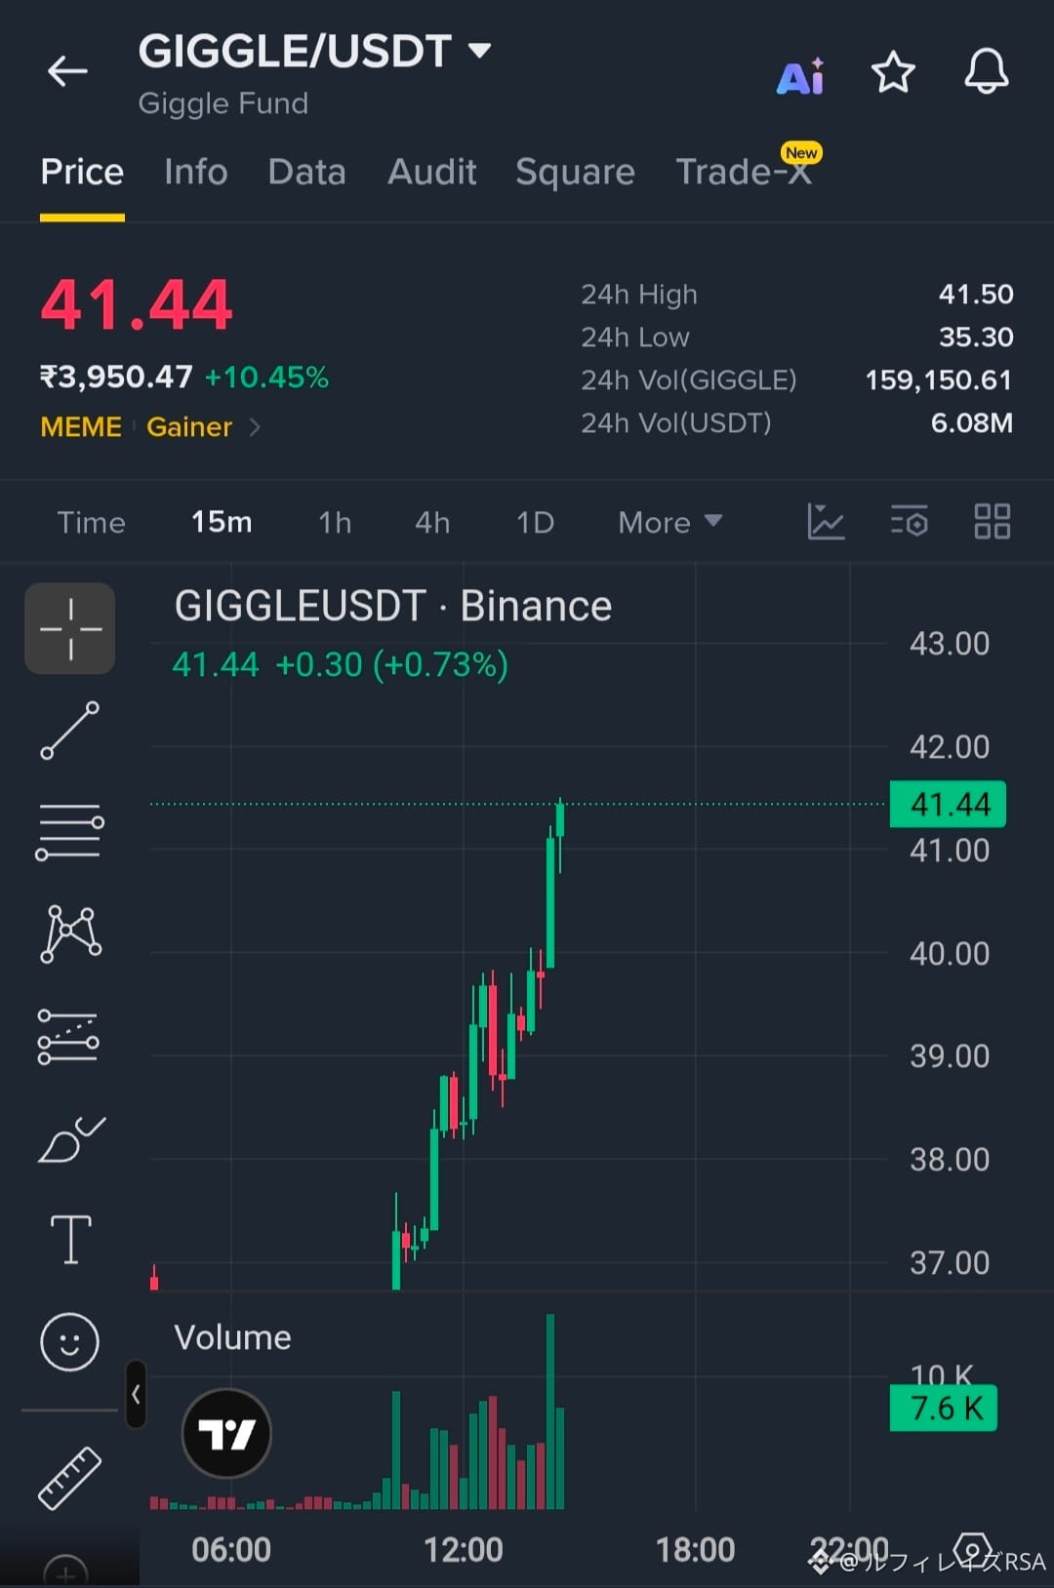Select the text annotation tool
The width and height of the screenshot is (1054, 1588).
(70, 1240)
